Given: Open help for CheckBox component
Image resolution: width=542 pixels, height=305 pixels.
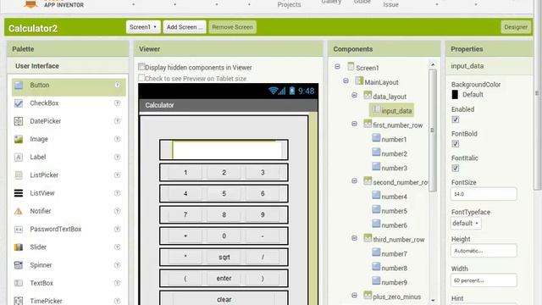Looking at the screenshot, I should click(118, 103).
